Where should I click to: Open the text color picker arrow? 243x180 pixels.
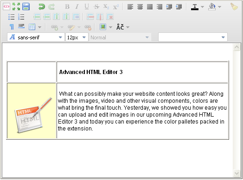[x=202, y=6]
